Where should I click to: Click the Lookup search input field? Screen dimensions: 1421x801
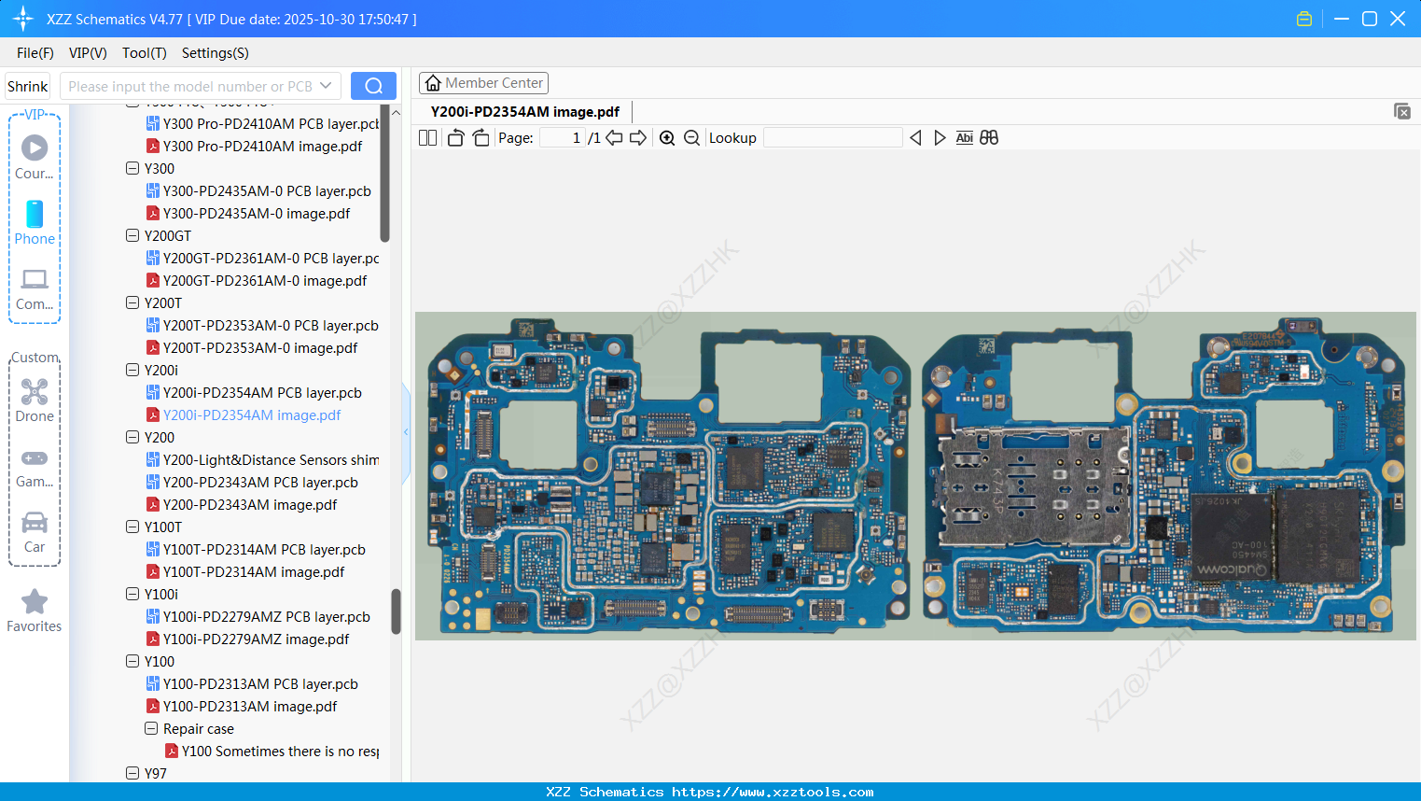pyautogui.click(x=832, y=137)
